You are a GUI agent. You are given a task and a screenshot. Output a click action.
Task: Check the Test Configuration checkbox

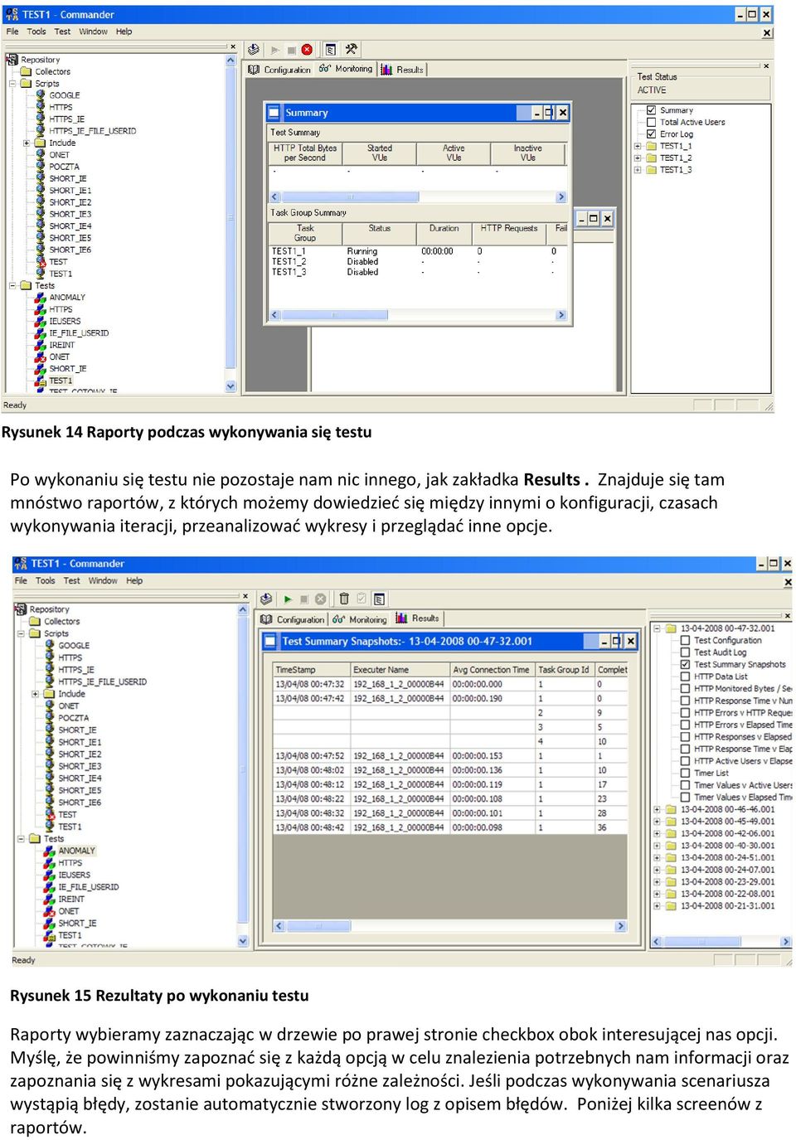(x=685, y=640)
